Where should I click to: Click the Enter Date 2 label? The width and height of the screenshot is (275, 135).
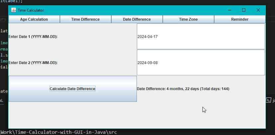(33, 63)
